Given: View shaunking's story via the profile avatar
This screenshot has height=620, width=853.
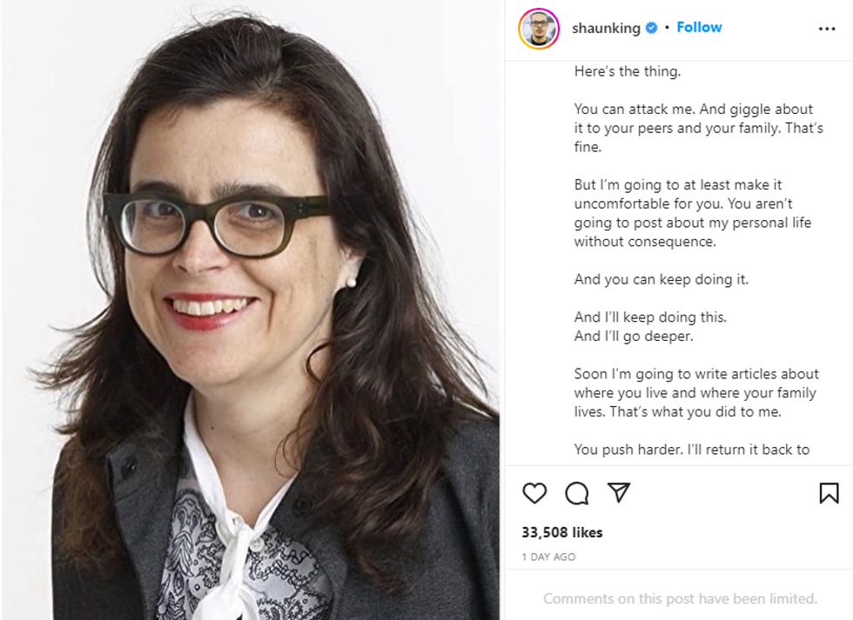Looking at the screenshot, I should click(539, 29).
